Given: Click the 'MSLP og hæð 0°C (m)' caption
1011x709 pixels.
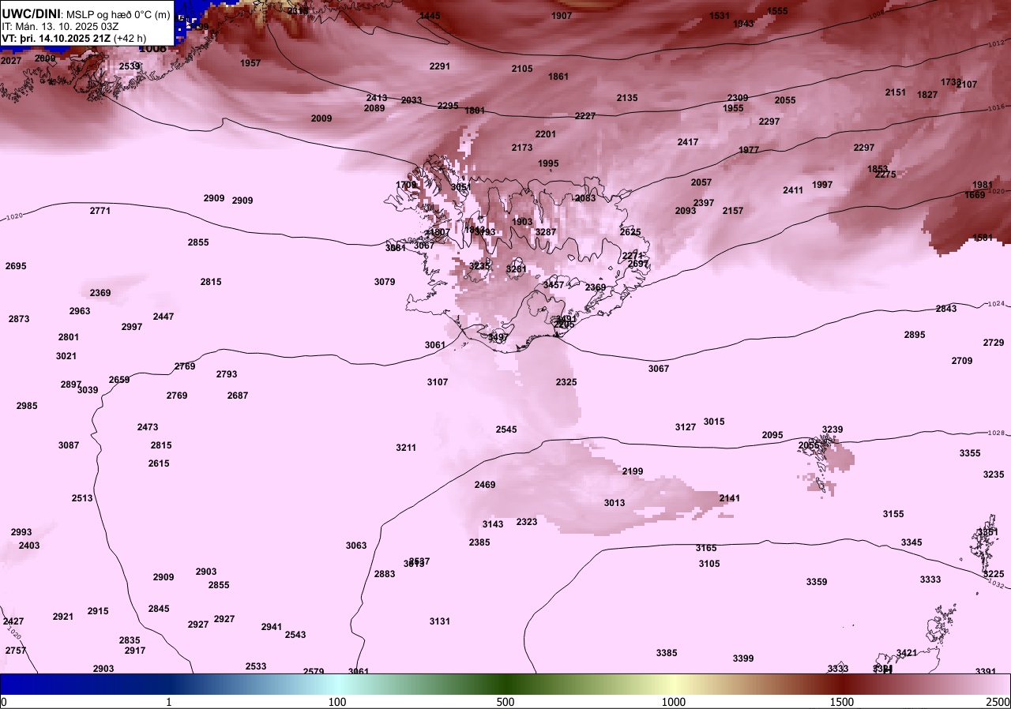Looking at the screenshot, I should [118, 15].
